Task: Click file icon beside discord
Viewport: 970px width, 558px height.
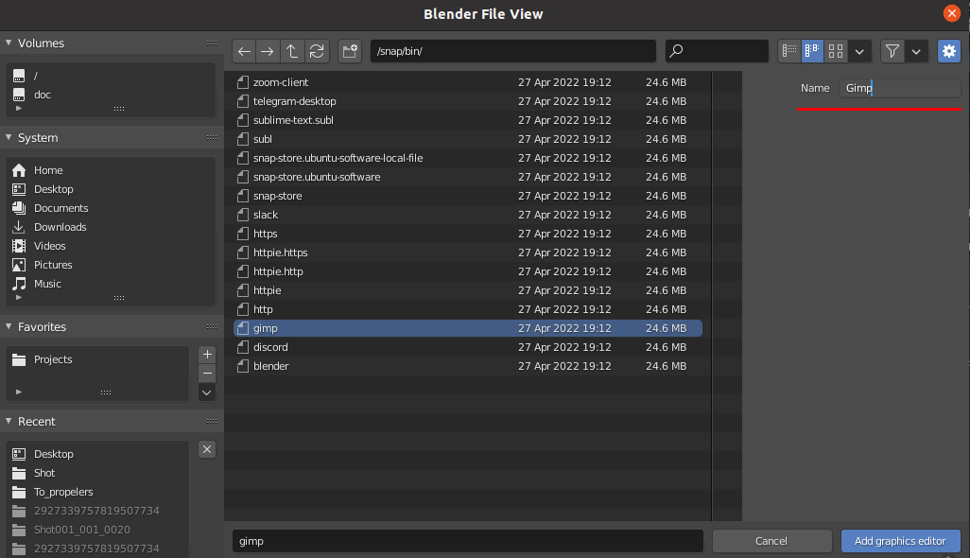Action: (242, 347)
